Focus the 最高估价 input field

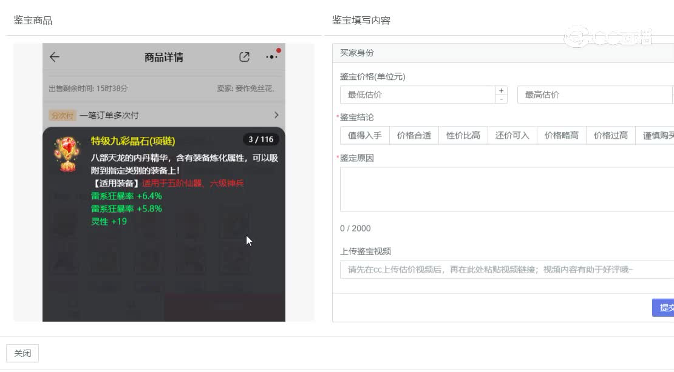click(x=595, y=95)
